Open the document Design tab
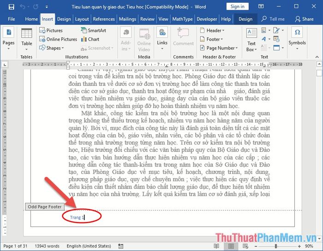The image size is (323, 251). [64, 19]
